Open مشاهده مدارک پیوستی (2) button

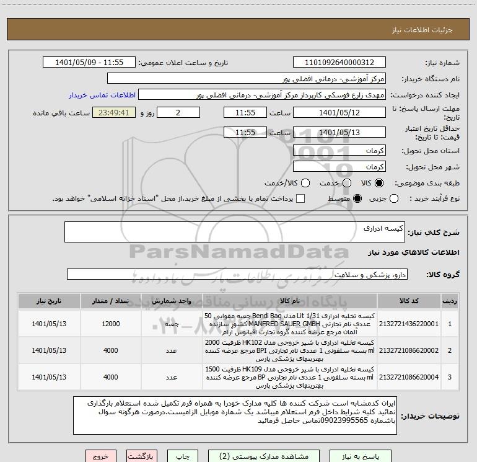(x=264, y=456)
